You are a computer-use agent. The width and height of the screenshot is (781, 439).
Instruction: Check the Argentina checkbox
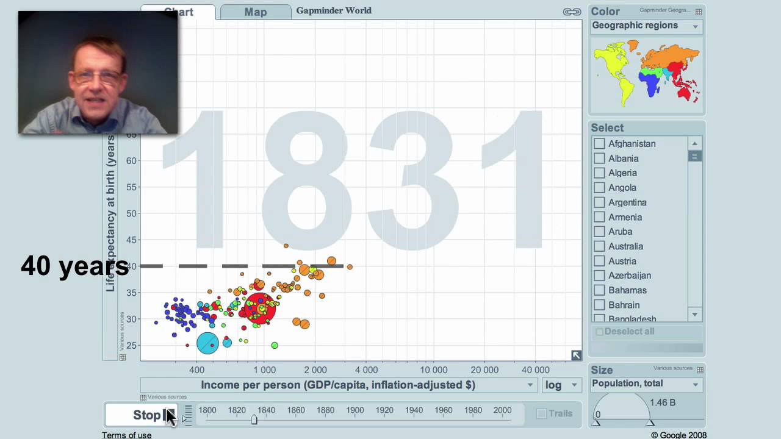[599, 202]
